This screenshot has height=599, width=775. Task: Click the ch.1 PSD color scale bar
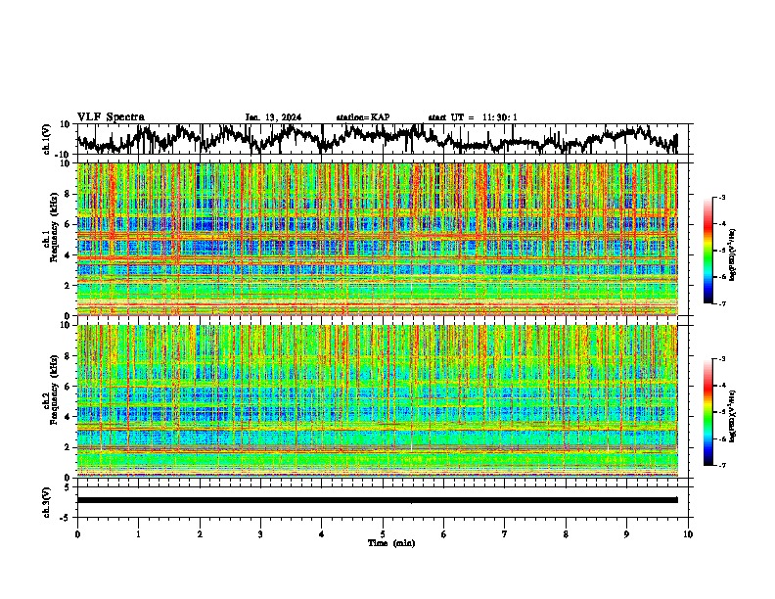click(708, 251)
